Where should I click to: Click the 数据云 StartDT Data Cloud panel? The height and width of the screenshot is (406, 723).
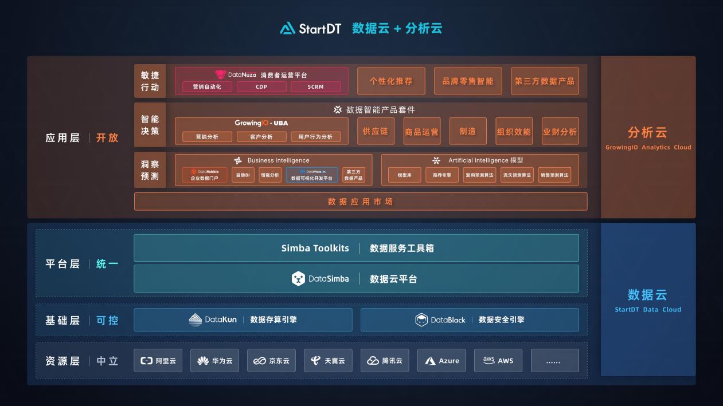click(648, 299)
